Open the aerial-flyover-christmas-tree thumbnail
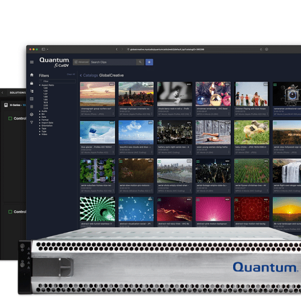This screenshot has width=301, height=301. [x=252, y=171]
